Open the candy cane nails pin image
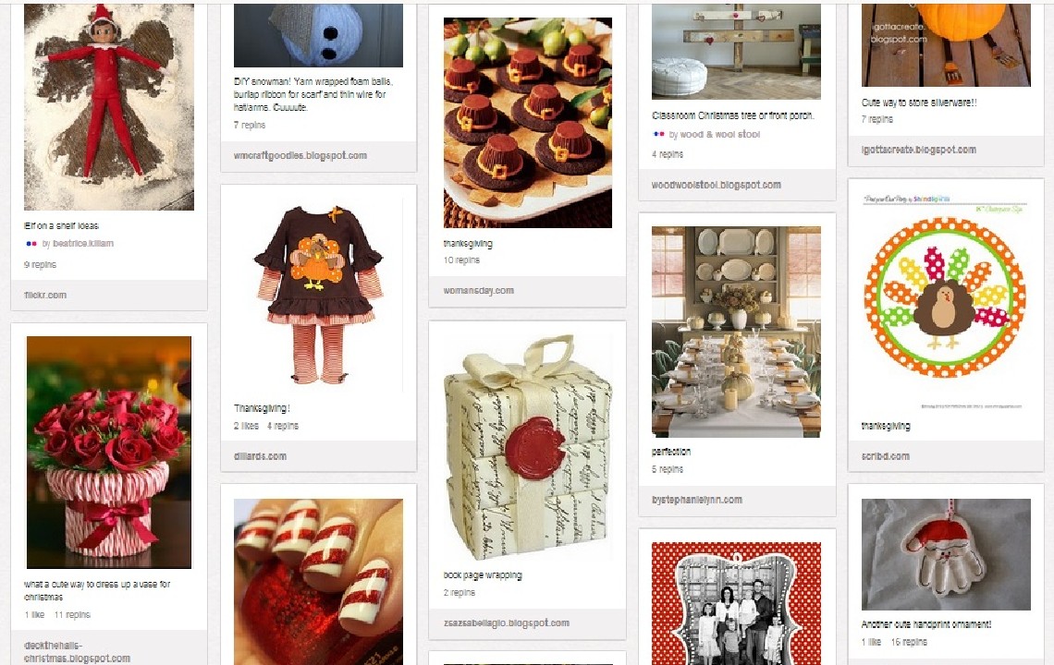The height and width of the screenshot is (665, 1054). coord(319,582)
